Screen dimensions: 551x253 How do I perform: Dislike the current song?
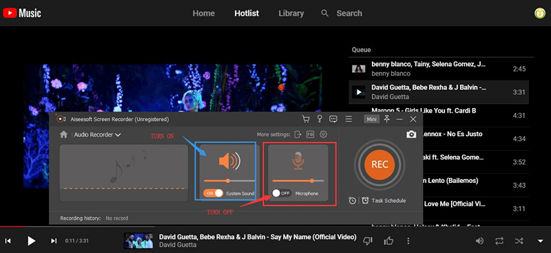click(x=368, y=241)
